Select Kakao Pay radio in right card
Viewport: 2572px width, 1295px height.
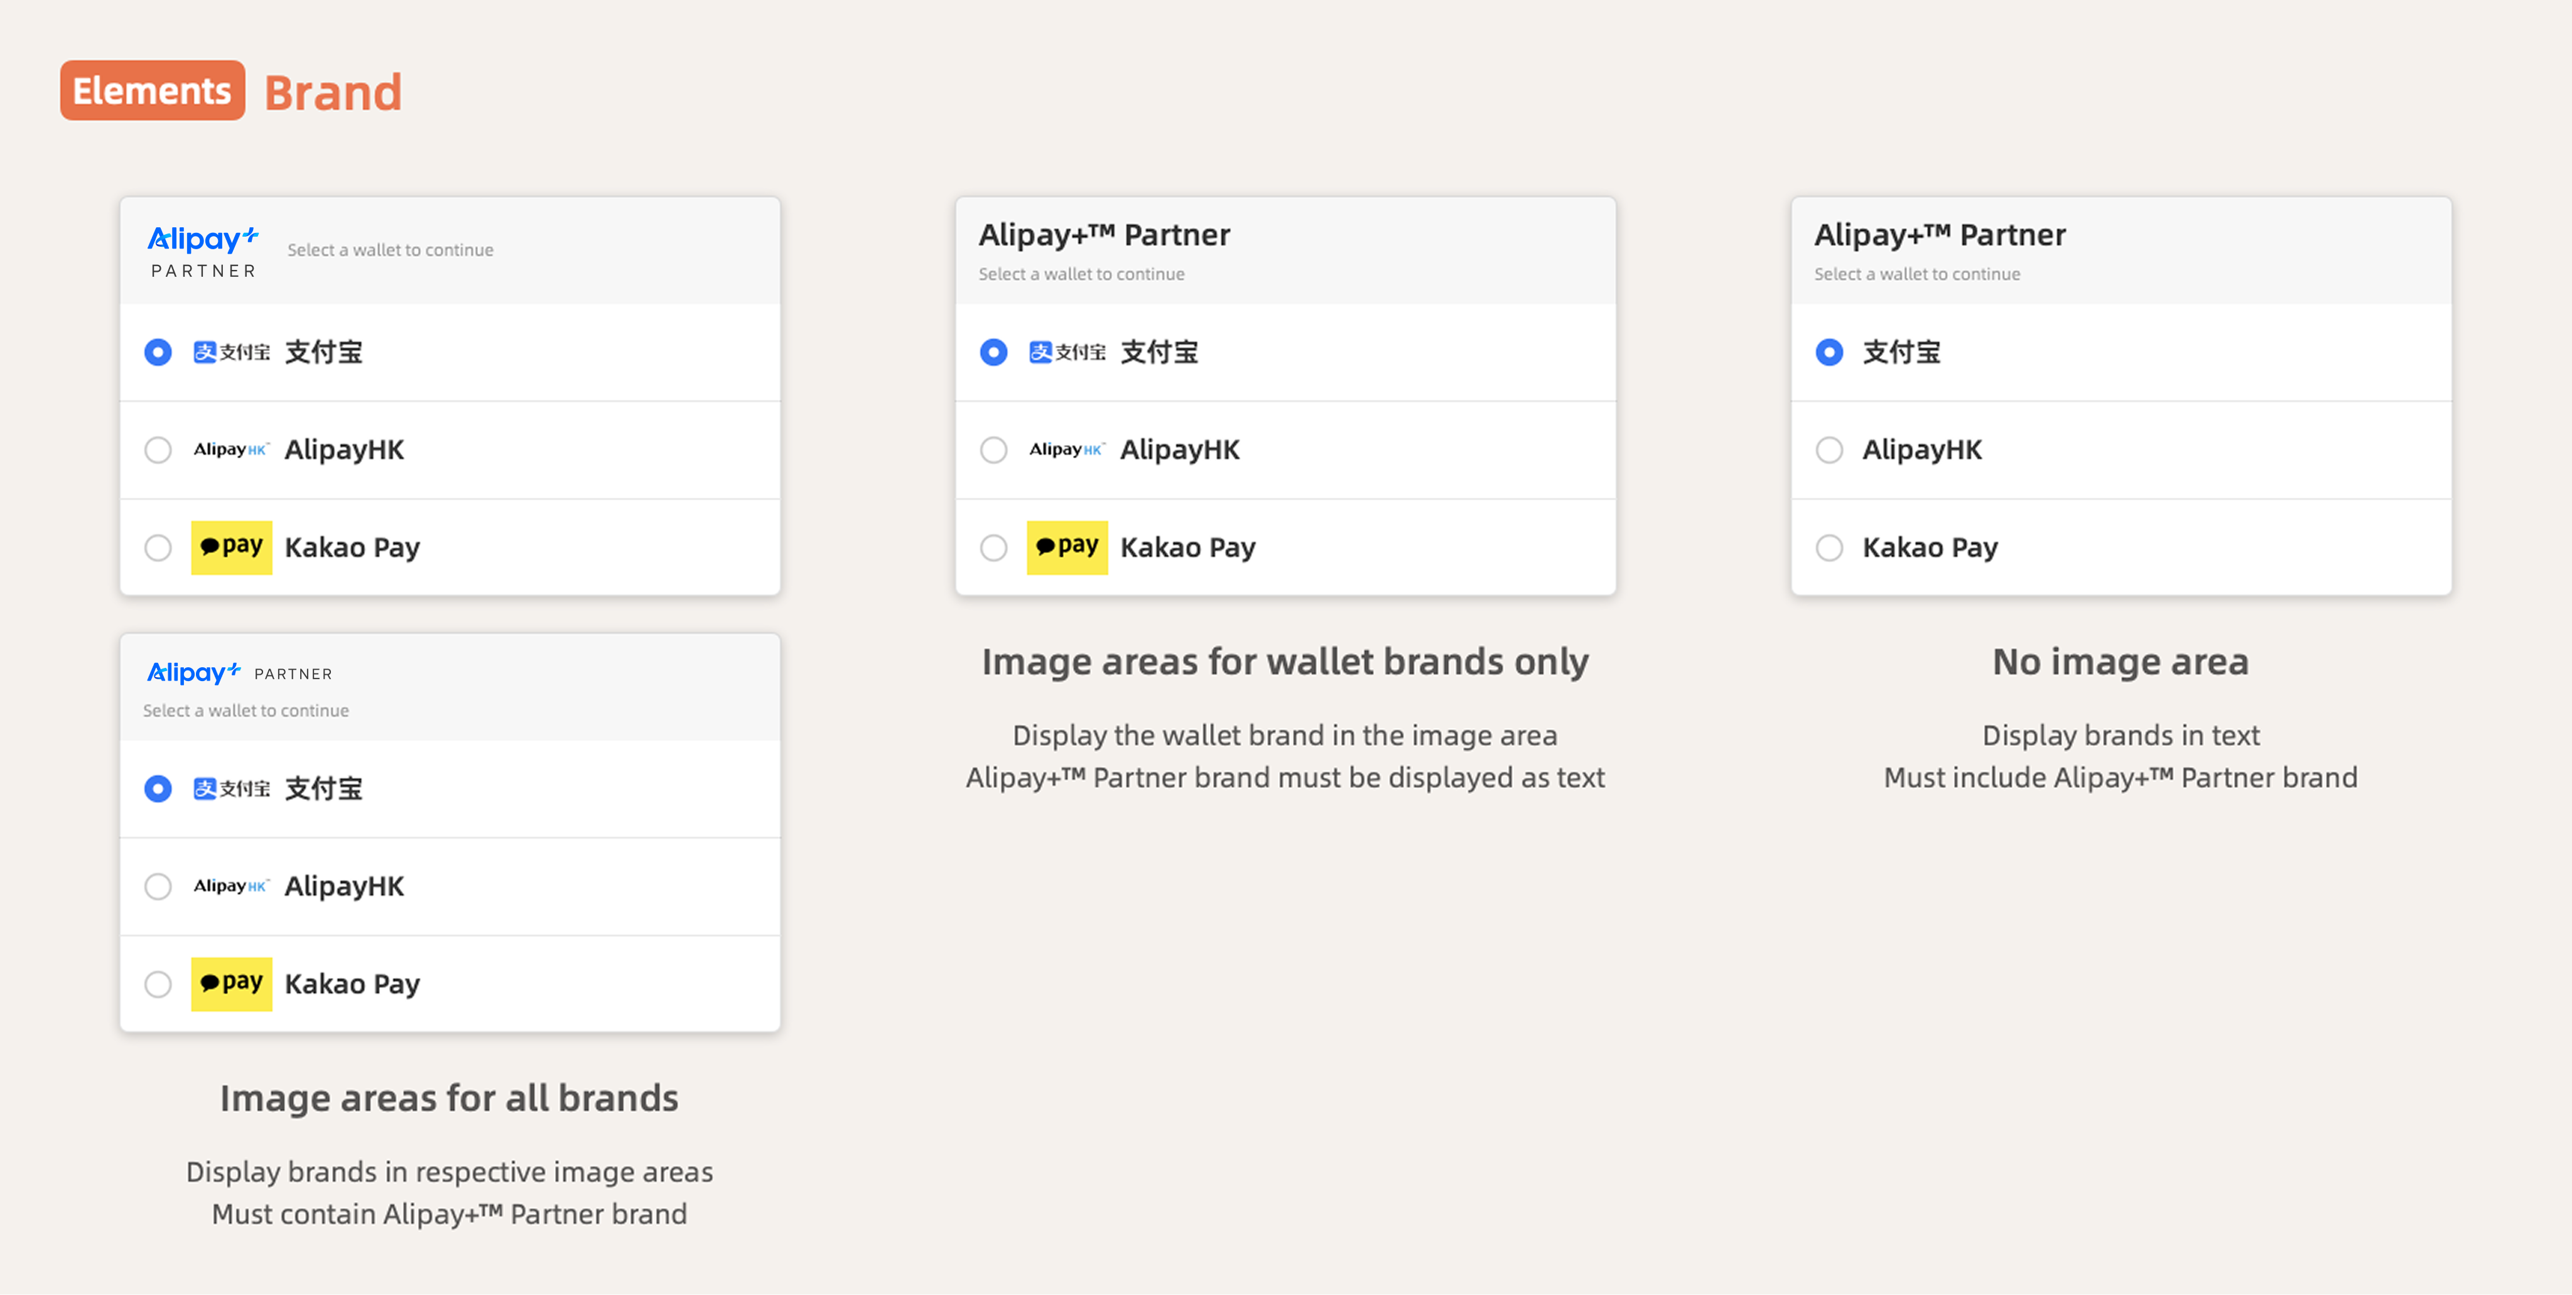pyautogui.click(x=1829, y=547)
